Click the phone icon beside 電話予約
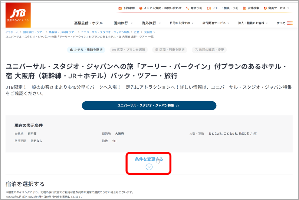The width and height of the screenshot is (299, 200). click(x=188, y=8)
